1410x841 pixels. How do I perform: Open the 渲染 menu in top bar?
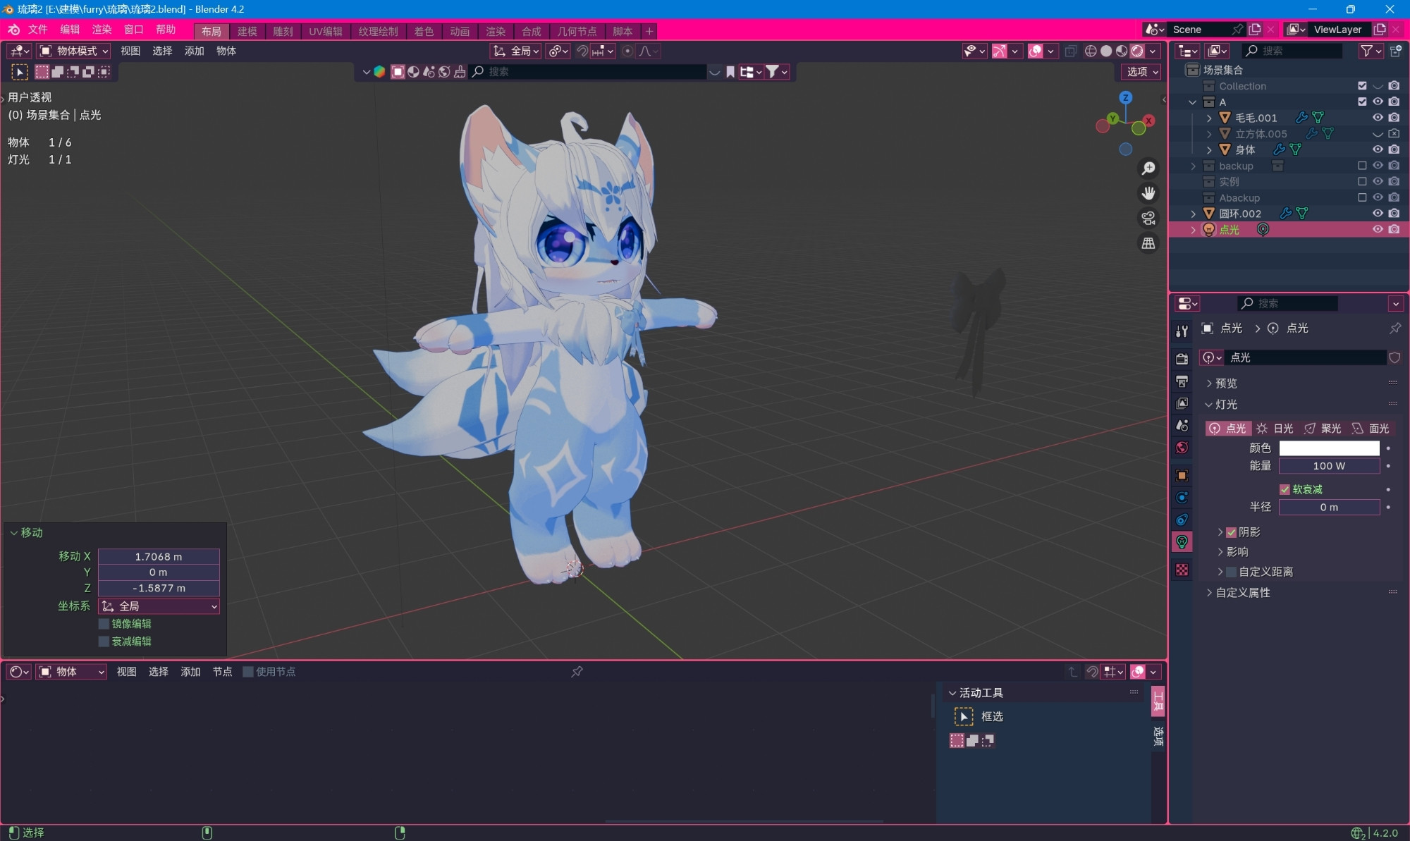point(102,30)
